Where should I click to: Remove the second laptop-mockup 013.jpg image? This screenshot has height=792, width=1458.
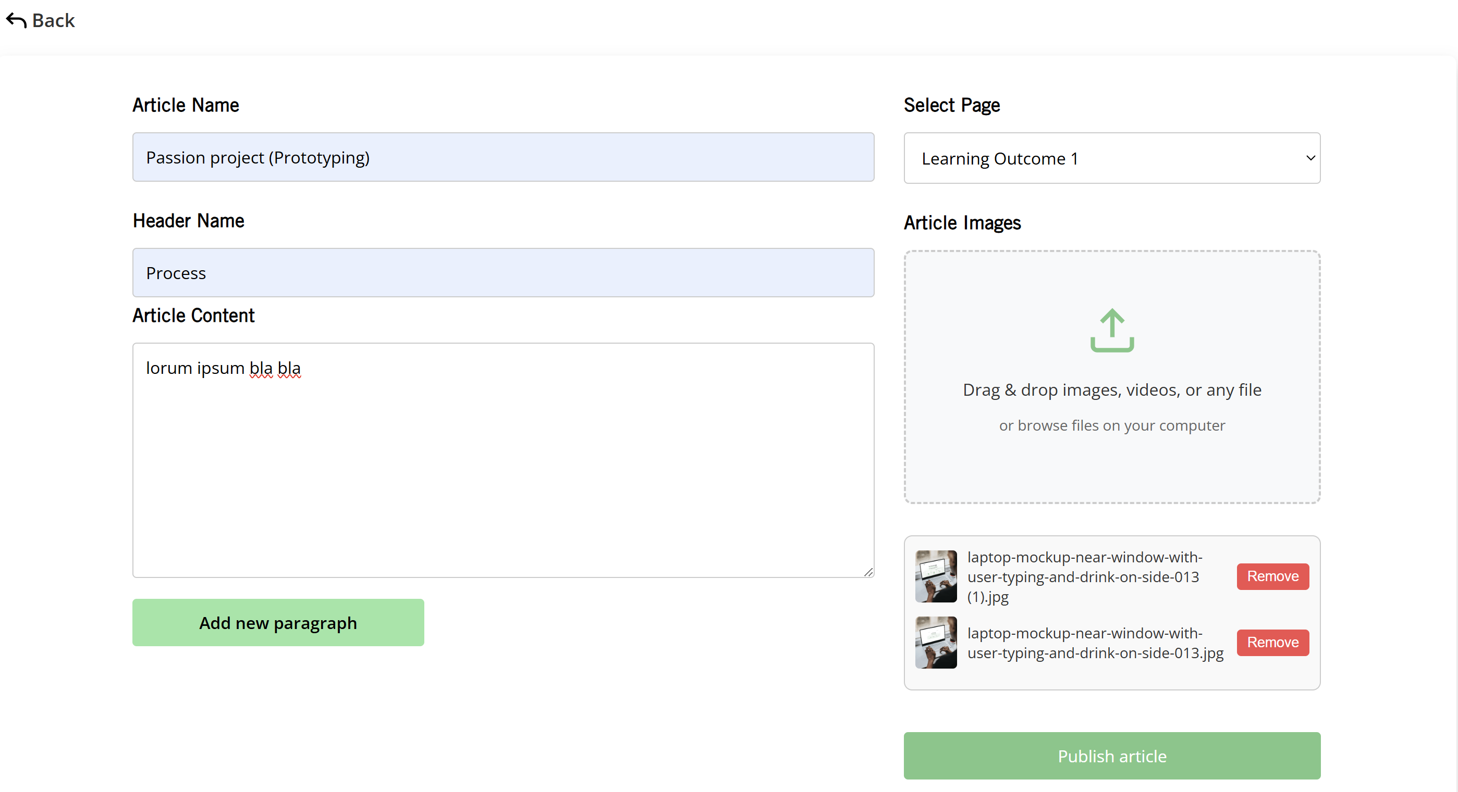(1272, 642)
